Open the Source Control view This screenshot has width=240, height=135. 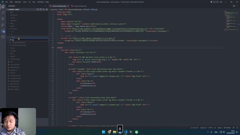pos(3,19)
